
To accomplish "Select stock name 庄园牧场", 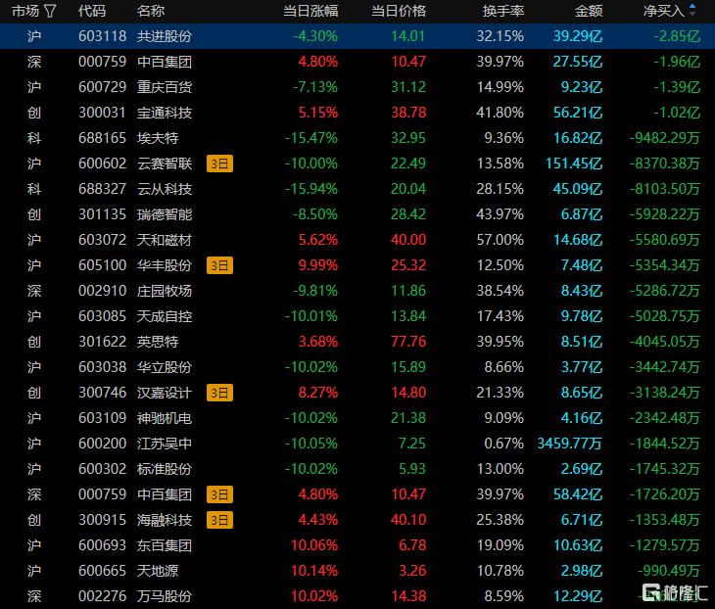I will [x=165, y=291].
